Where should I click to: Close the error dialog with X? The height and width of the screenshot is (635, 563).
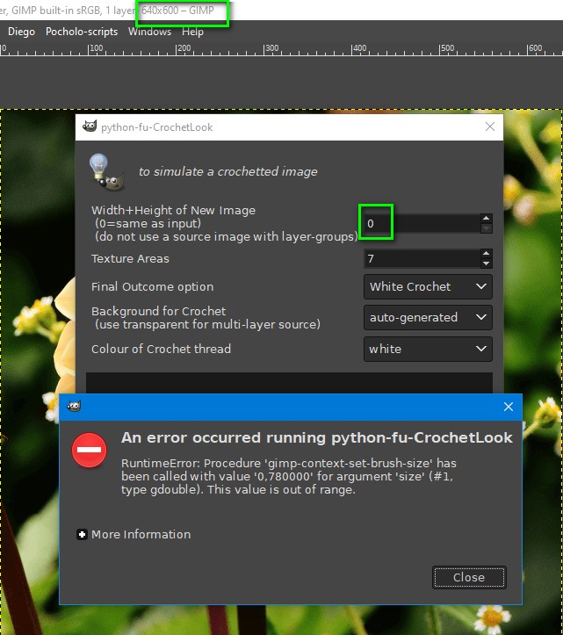click(x=509, y=407)
